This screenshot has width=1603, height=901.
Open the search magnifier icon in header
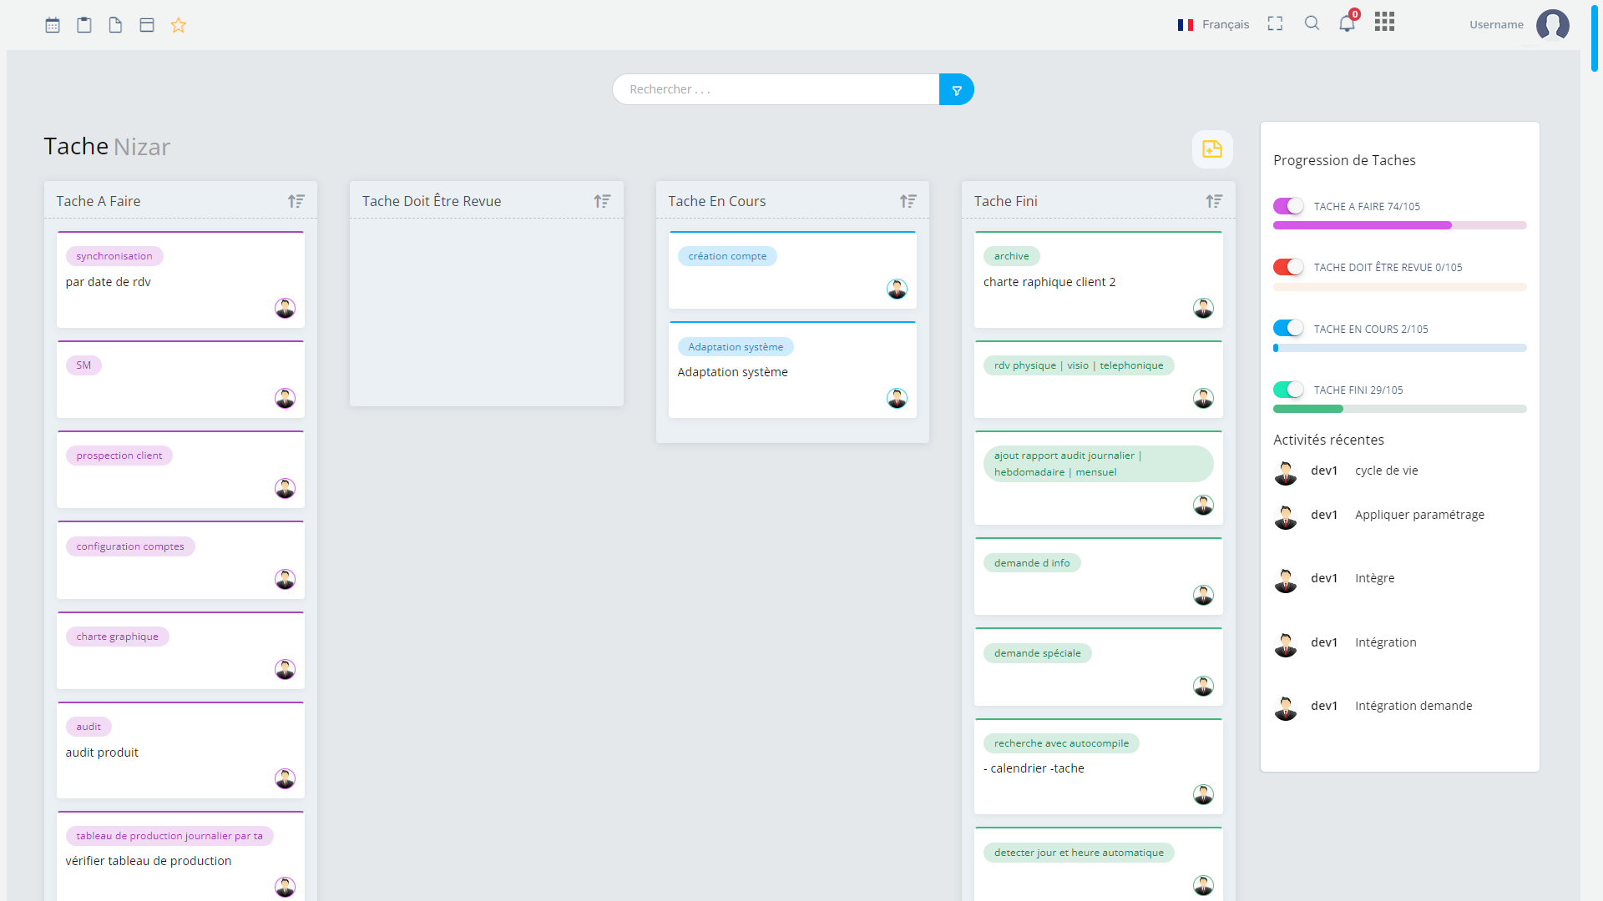pyautogui.click(x=1312, y=23)
